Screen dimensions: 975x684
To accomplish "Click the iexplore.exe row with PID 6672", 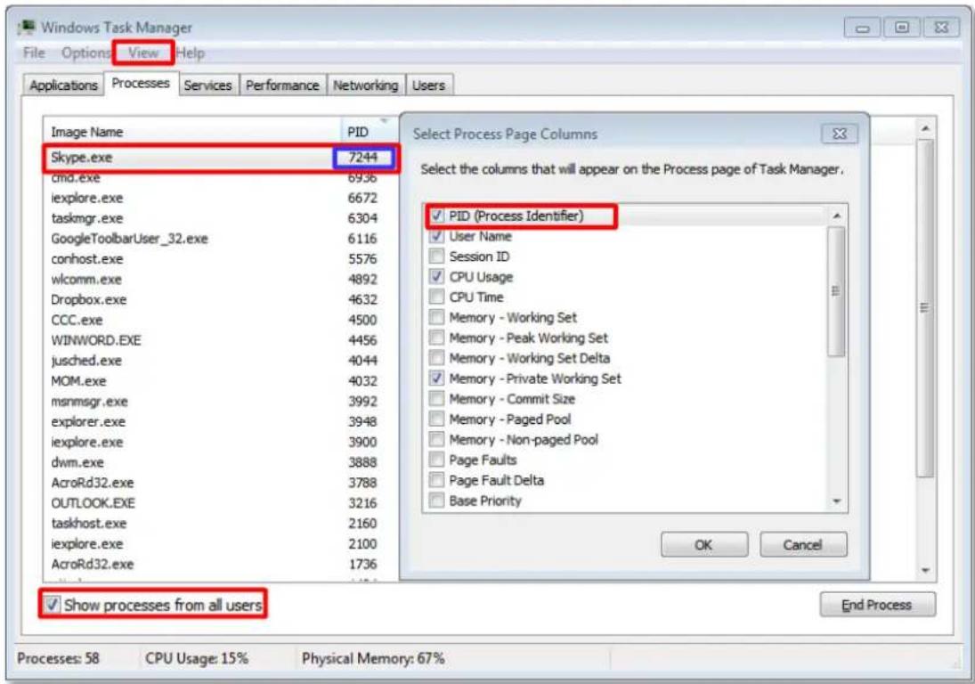I will [220, 198].
